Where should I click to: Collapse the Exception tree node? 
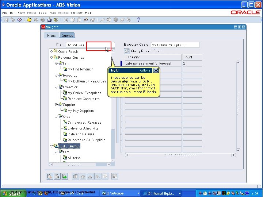point(56,87)
